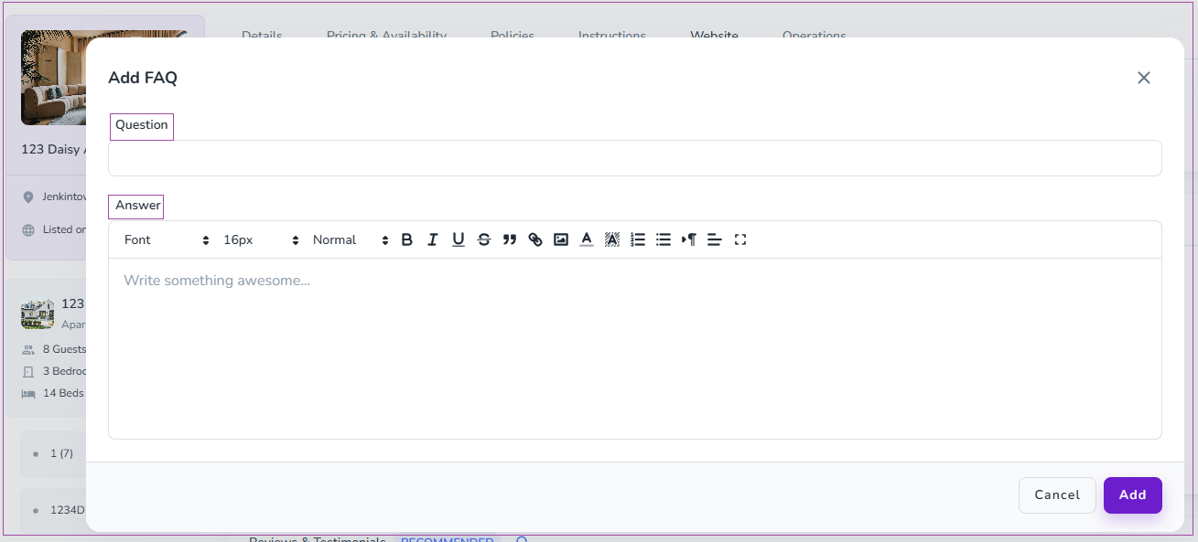Screen dimensions: 1198x542
Task: Expand the editor to fullscreen
Action: 740,239
